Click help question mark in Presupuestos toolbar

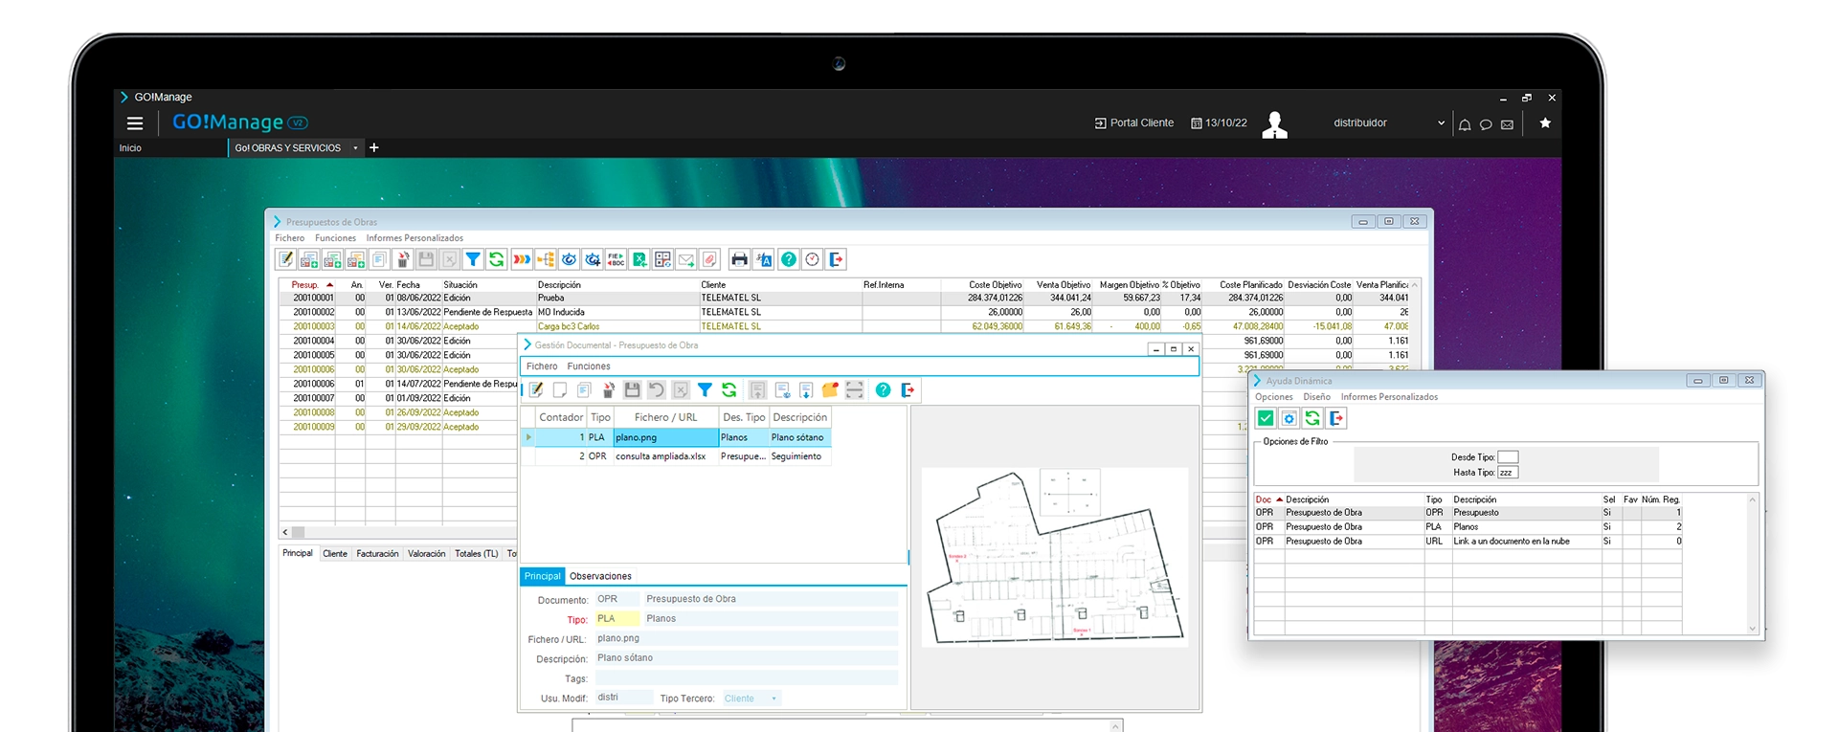pyautogui.click(x=788, y=259)
